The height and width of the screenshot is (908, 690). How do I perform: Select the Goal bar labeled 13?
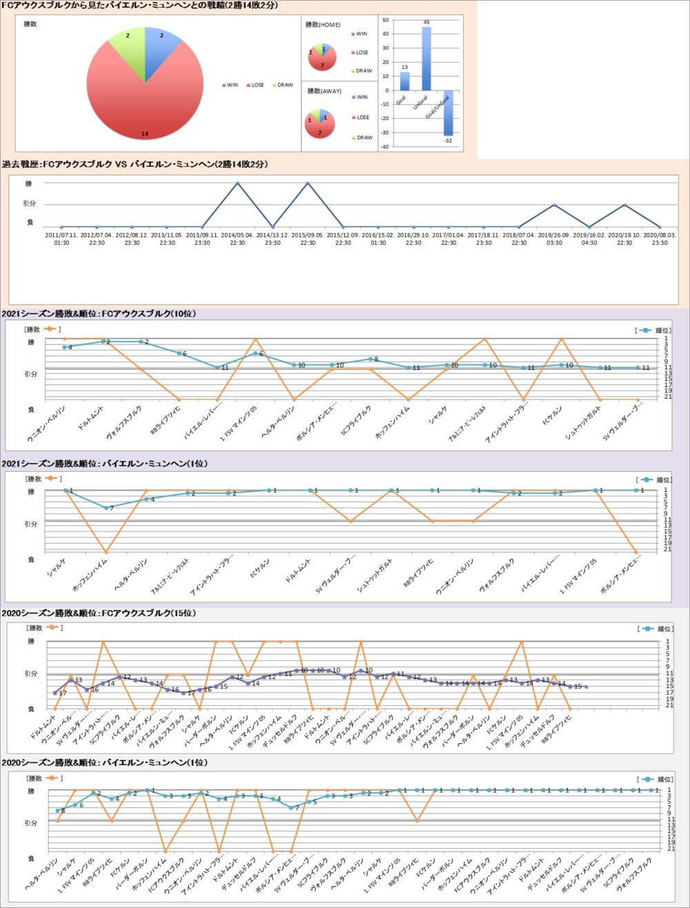click(x=404, y=81)
